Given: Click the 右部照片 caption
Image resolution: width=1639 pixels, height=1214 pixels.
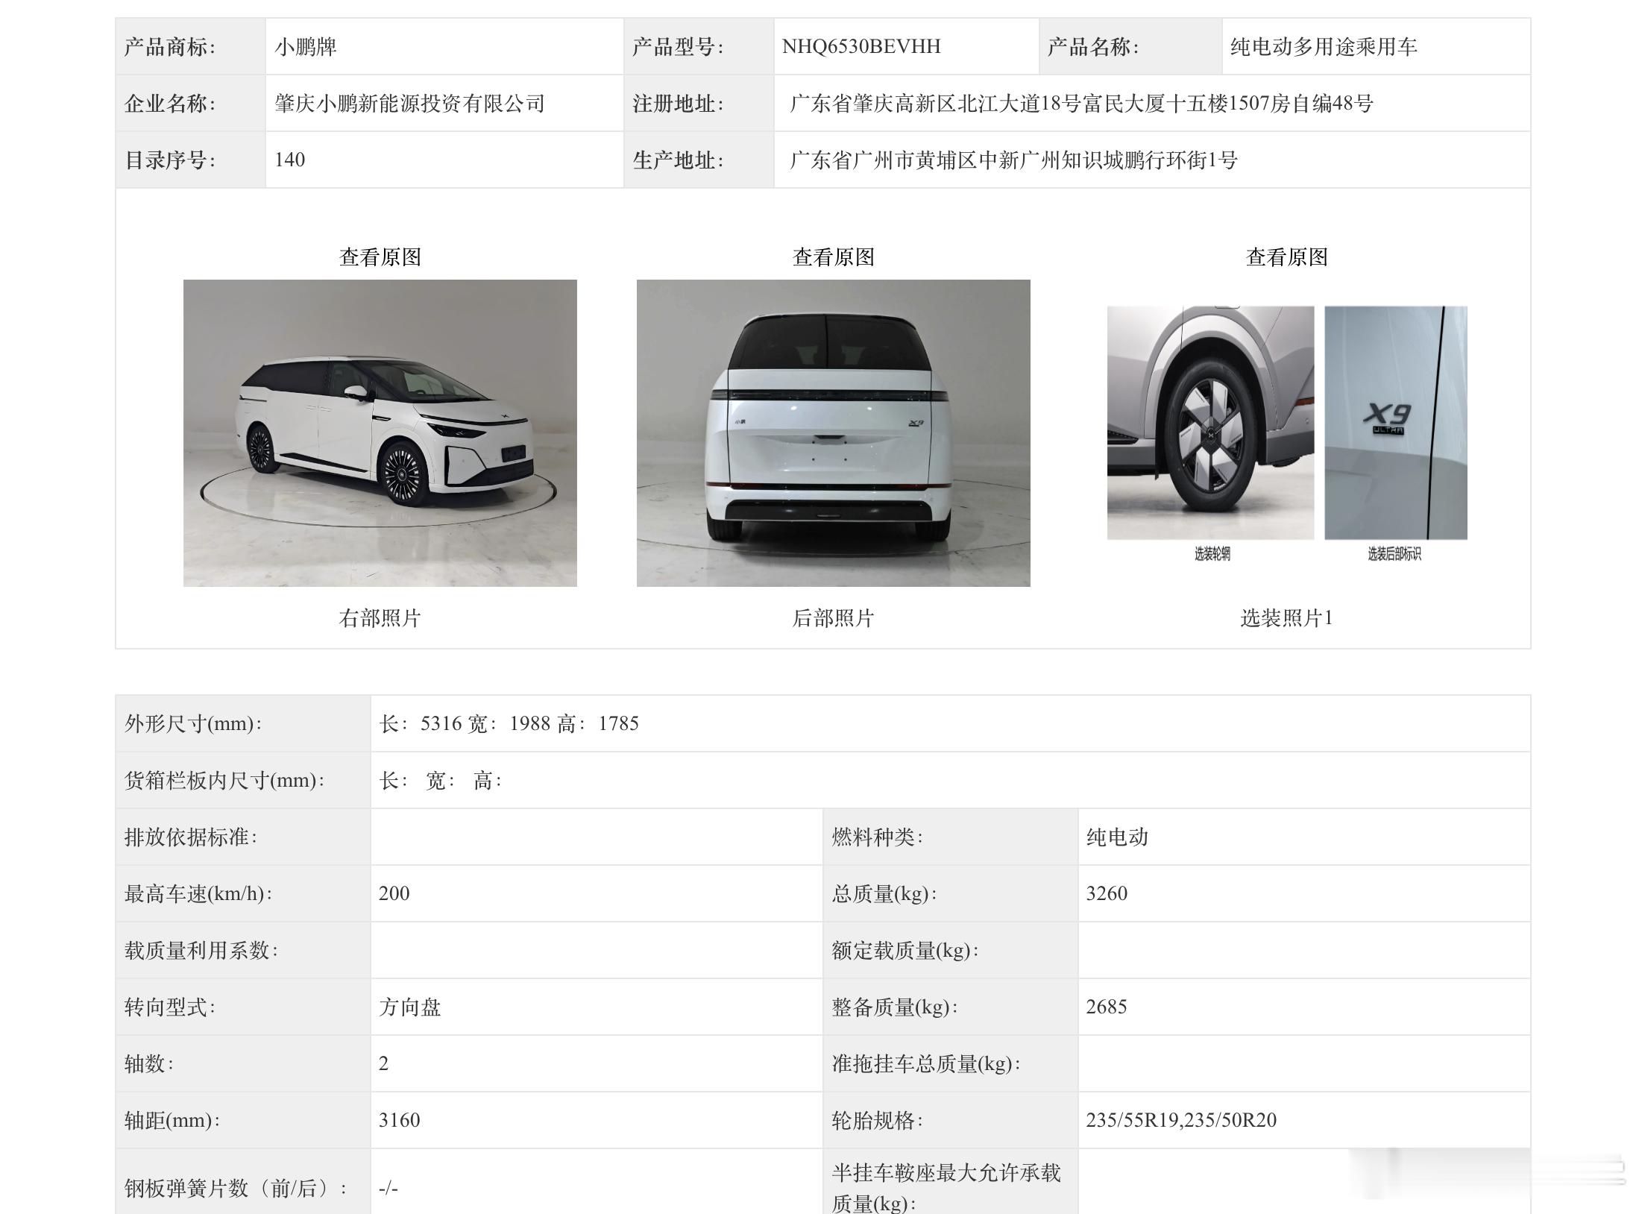Looking at the screenshot, I should coord(380,618).
